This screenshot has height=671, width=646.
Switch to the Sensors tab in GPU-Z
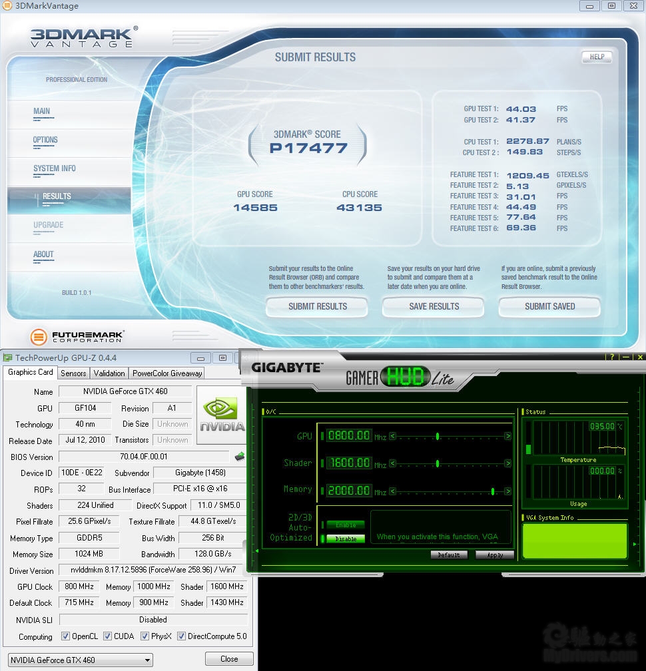click(x=73, y=373)
